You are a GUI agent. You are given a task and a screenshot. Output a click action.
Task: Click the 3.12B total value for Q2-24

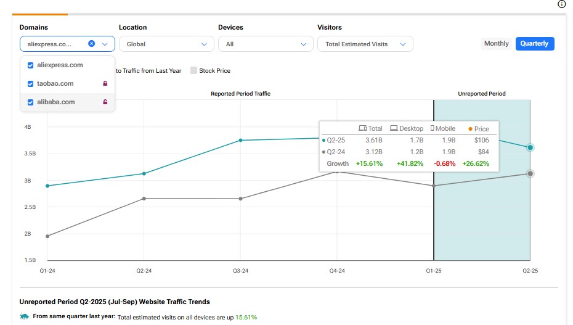pyautogui.click(x=373, y=152)
